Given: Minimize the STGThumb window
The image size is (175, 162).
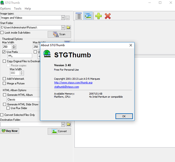Looking at the screenshot, I should (x=150, y=3).
